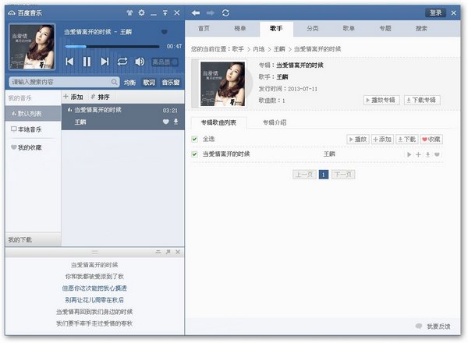
Task: Switch to the 专辑介绍 tab
Action: click(274, 122)
